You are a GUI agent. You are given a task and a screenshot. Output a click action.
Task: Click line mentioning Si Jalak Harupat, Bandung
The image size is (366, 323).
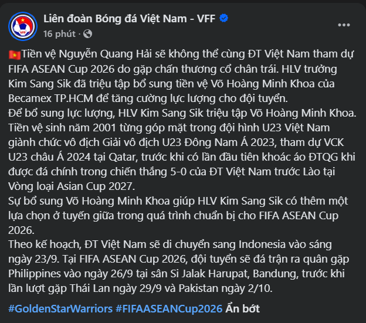coord(177,274)
